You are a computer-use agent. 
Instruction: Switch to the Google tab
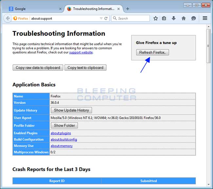point(33,9)
